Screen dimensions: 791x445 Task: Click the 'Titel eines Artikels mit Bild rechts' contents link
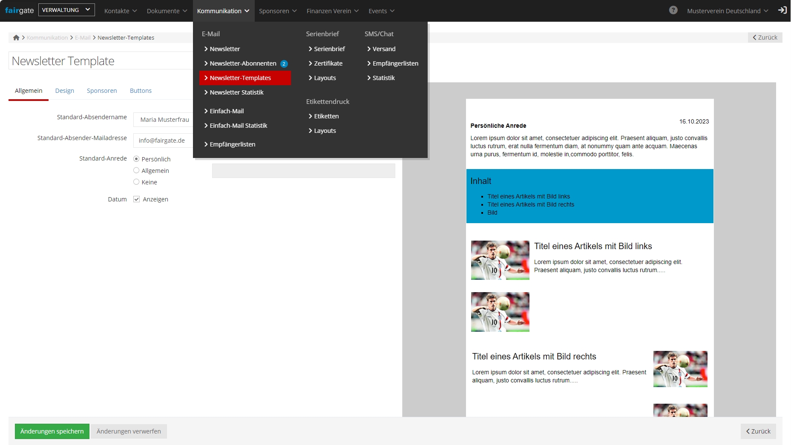[531, 204]
